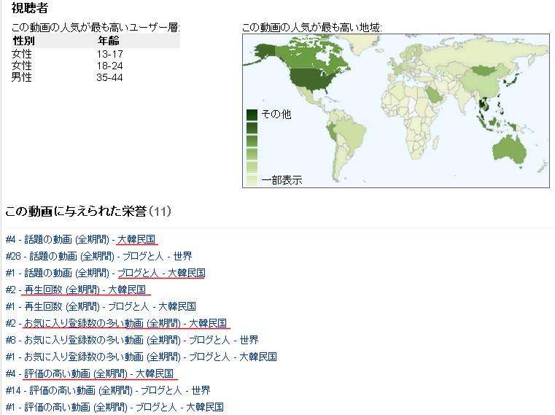
Task: Click the 'この動画に与えられた栄誉 (11)' heading
Action: (88, 212)
